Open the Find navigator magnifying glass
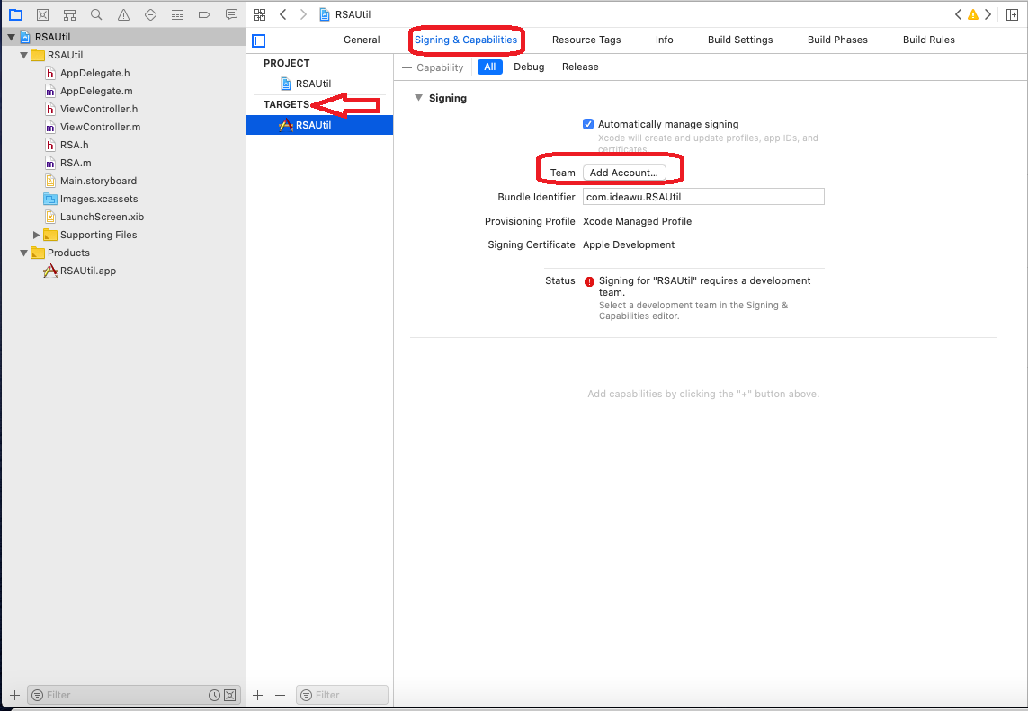The image size is (1028, 711). (96, 13)
